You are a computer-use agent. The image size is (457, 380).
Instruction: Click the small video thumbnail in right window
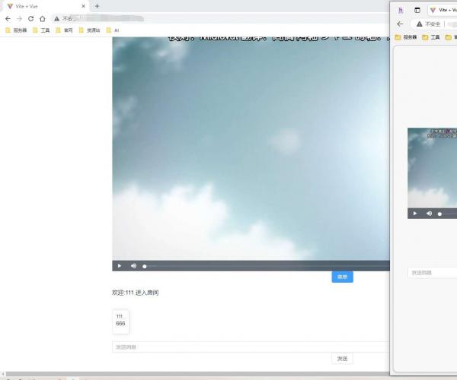[432, 168]
